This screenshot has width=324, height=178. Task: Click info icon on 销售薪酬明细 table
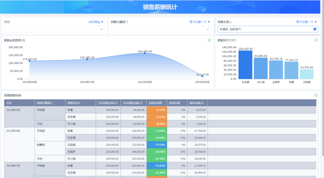316,95
